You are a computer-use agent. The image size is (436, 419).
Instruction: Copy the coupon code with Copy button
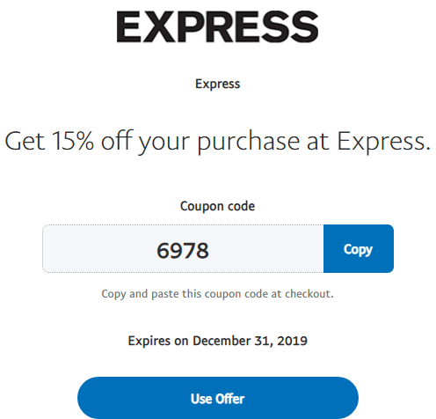(x=359, y=248)
